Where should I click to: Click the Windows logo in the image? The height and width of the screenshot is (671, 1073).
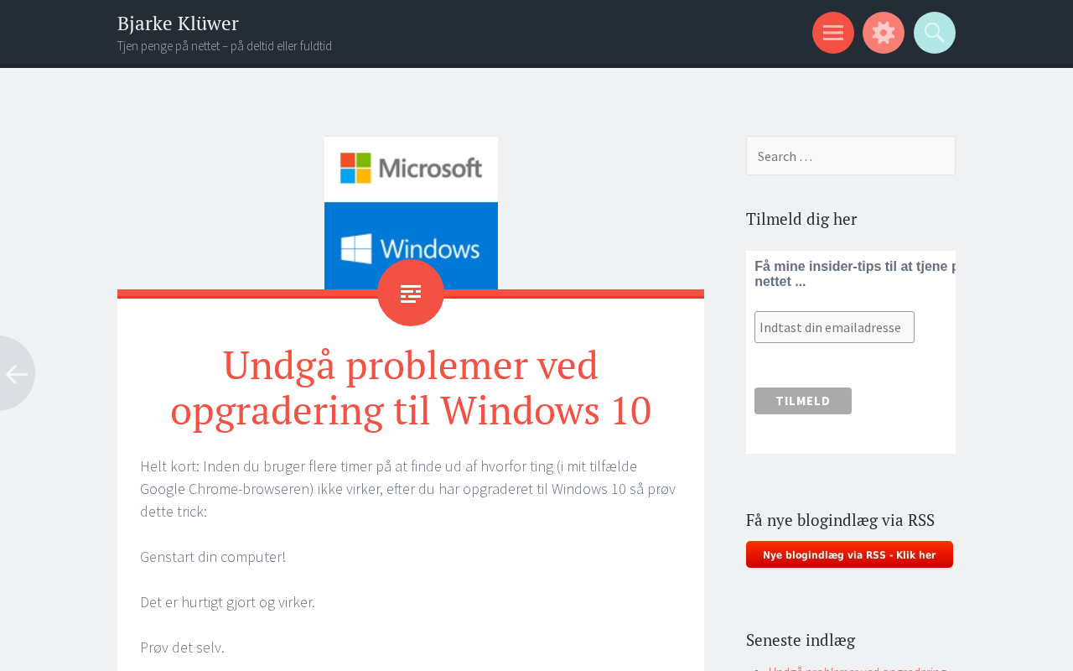(411, 248)
